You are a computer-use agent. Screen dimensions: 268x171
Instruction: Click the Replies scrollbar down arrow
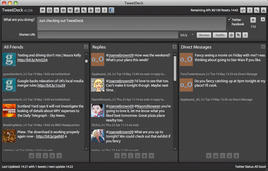click(x=175, y=148)
